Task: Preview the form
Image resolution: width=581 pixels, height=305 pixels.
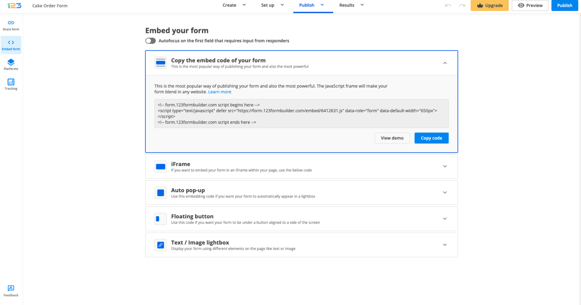Action: pos(530,5)
